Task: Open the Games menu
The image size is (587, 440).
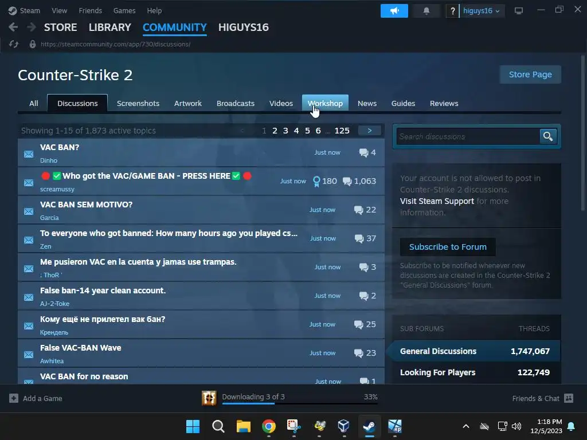Action: (x=124, y=10)
